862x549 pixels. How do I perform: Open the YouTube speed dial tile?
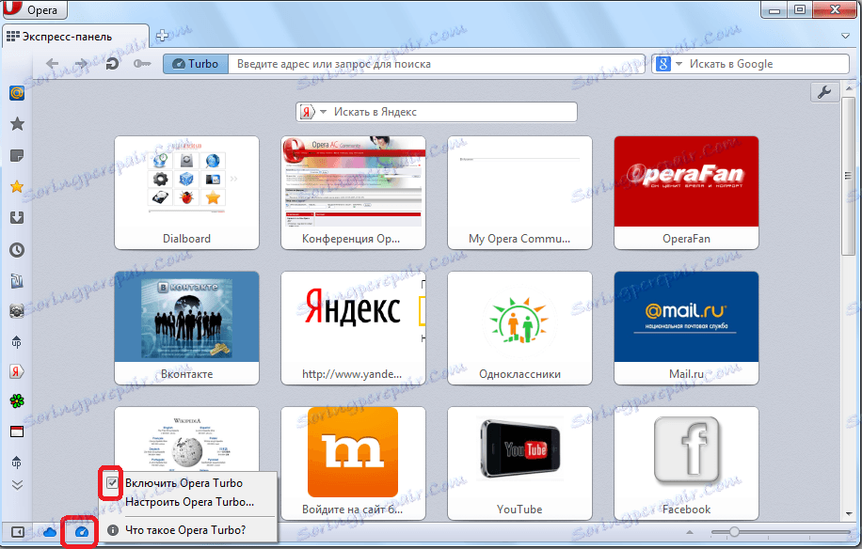point(520,463)
